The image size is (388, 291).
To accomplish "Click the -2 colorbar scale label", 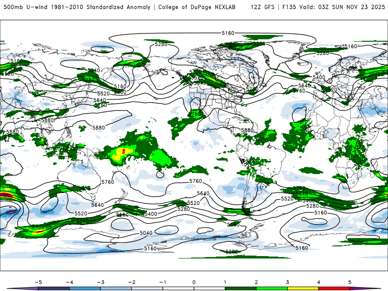I will click(x=131, y=282).
